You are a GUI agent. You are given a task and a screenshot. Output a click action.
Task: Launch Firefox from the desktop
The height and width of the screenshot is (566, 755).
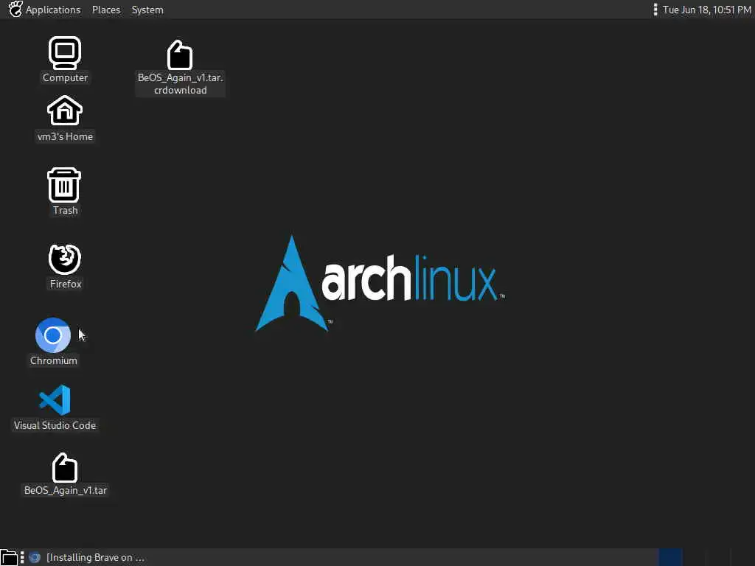point(65,259)
